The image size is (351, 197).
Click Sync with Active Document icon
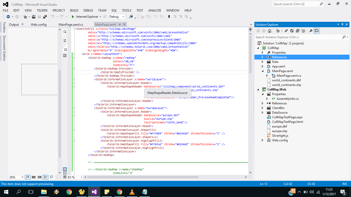point(286,31)
